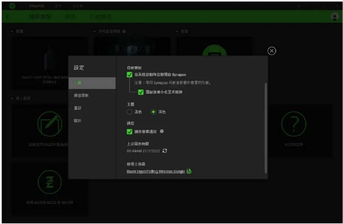Select the 一般 General tab in settings sidebar

tap(92, 83)
